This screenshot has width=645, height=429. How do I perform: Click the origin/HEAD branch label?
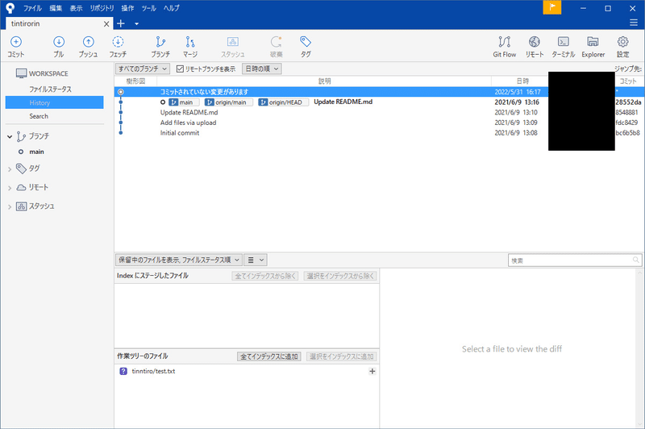[x=284, y=102]
